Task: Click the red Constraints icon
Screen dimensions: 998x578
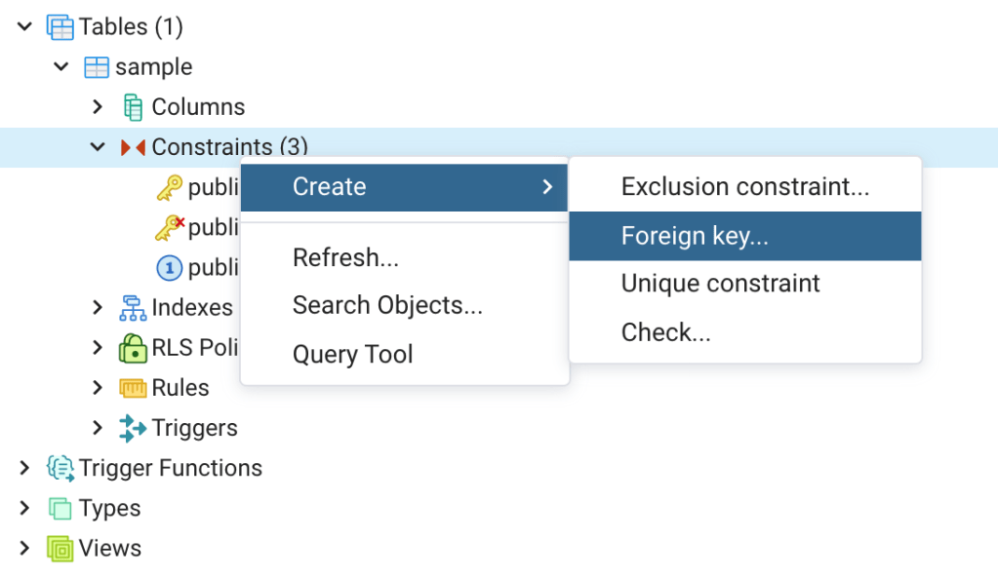Action: 133,147
